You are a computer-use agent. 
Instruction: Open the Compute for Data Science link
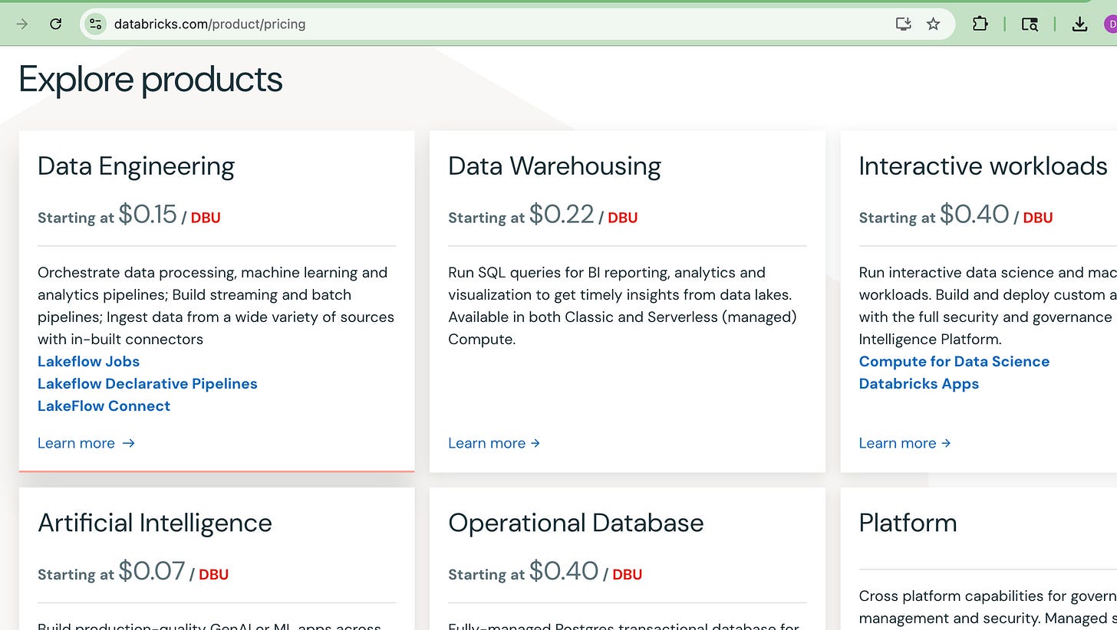(954, 361)
